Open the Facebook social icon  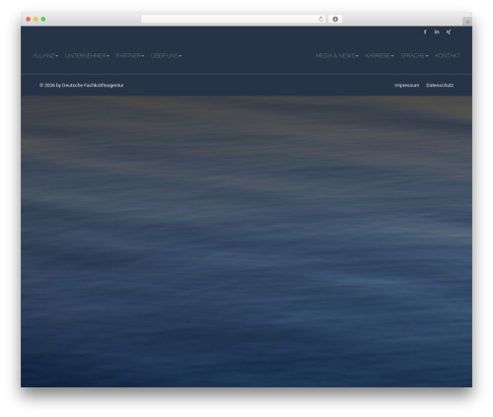[x=425, y=32]
